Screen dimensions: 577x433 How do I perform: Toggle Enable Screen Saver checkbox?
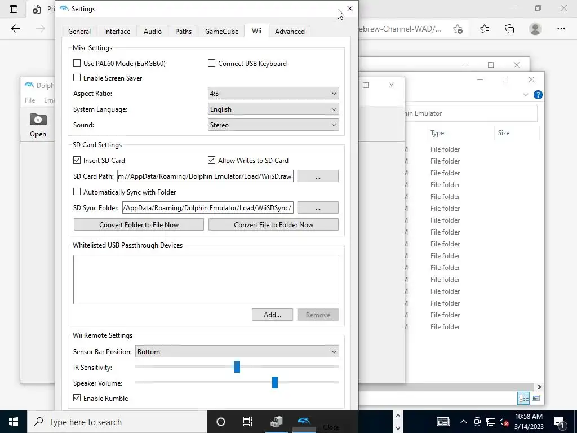[77, 78]
